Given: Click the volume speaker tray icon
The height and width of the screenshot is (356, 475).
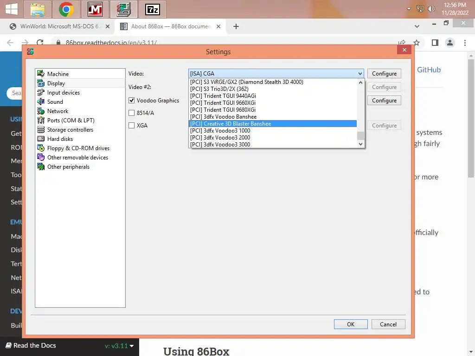Looking at the screenshot, I should pos(431,9).
